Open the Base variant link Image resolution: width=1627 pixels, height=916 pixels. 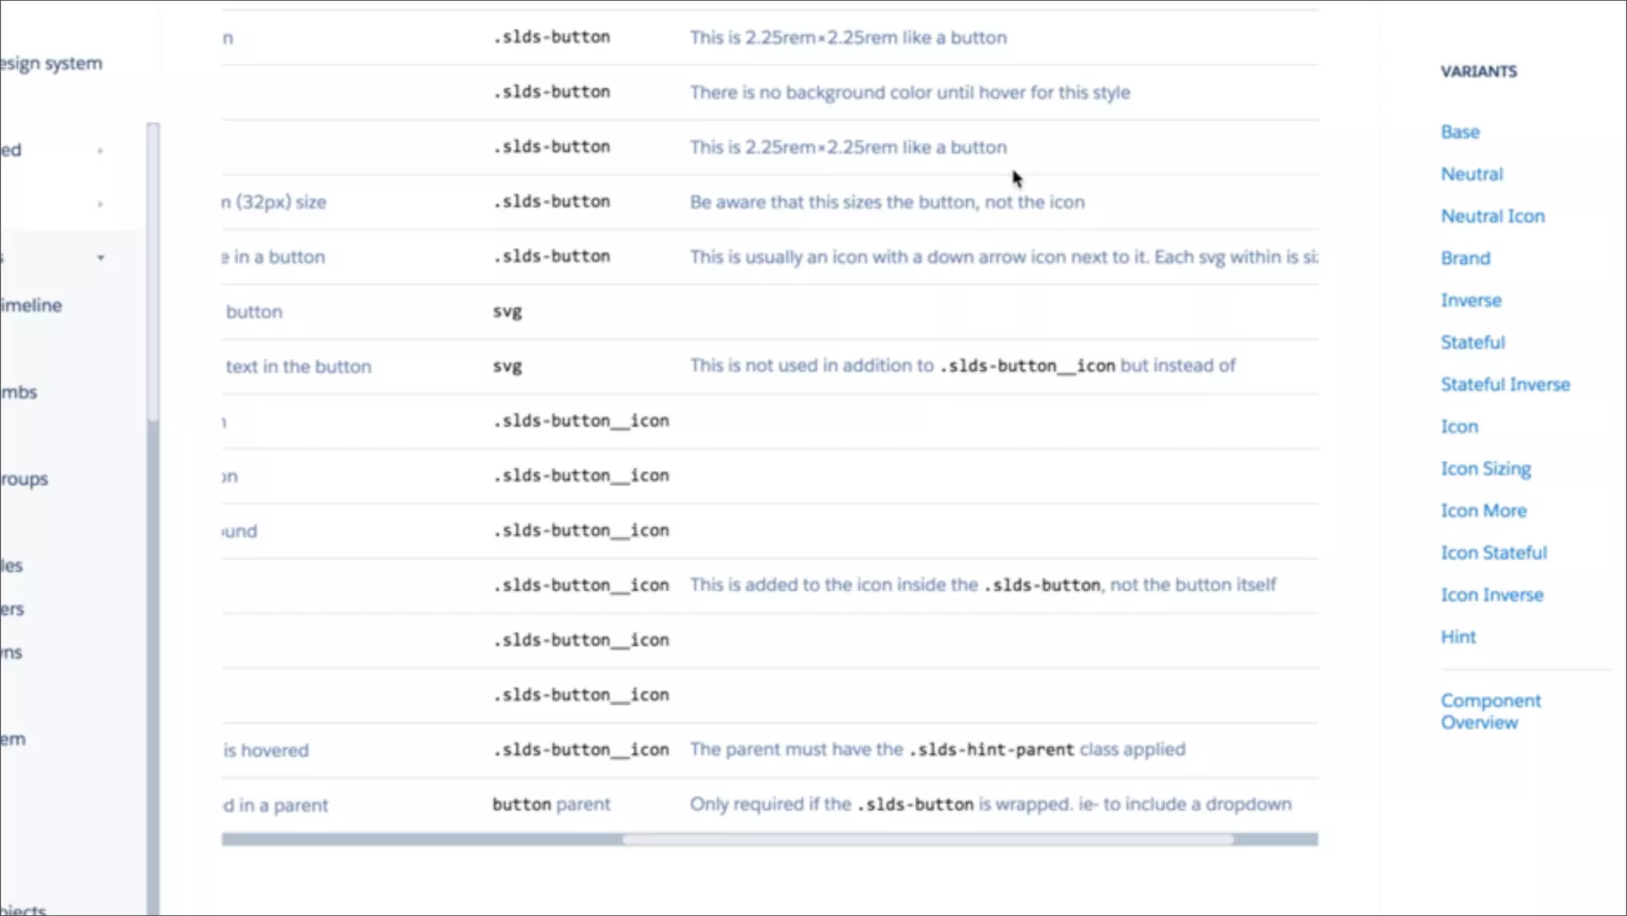(1459, 132)
